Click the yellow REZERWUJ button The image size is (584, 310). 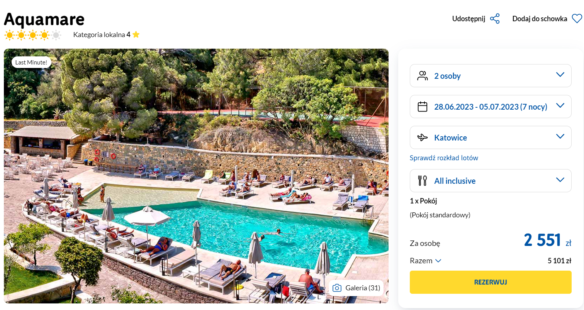tap(491, 282)
